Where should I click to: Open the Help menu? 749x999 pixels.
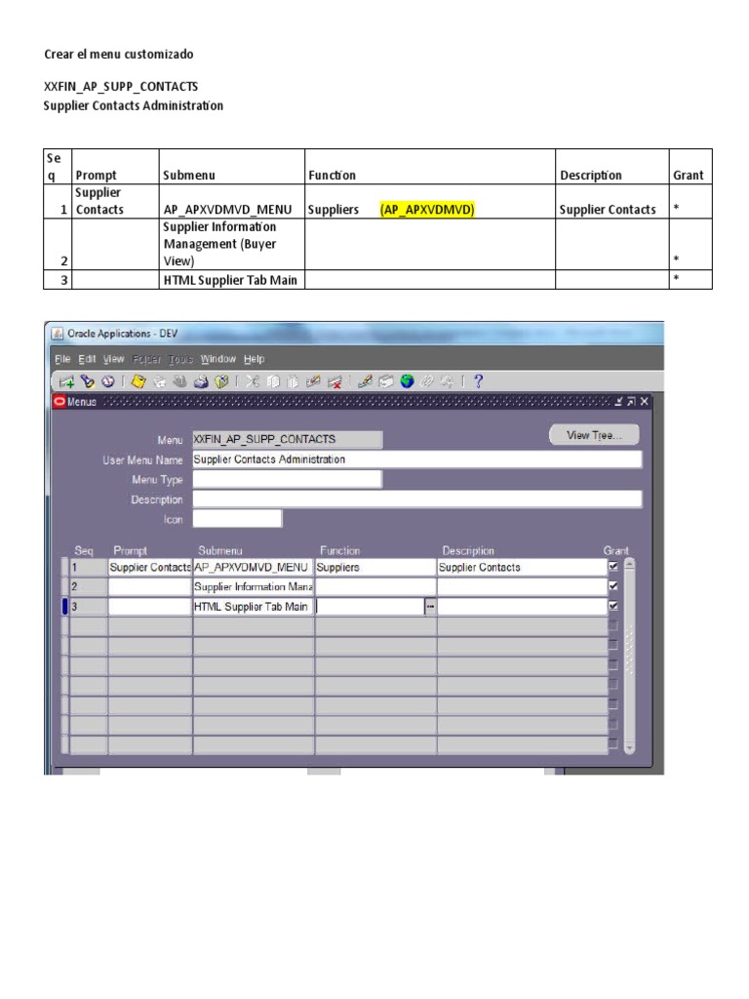(255, 359)
